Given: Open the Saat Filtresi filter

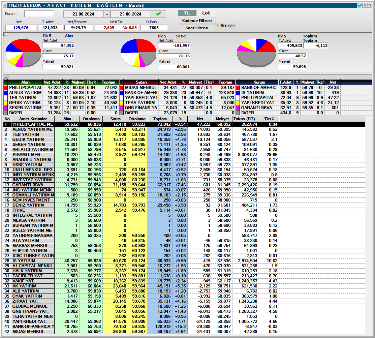Looking at the screenshot, I should pos(197,28).
